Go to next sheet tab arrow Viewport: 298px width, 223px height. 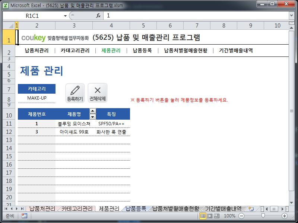[17, 209]
